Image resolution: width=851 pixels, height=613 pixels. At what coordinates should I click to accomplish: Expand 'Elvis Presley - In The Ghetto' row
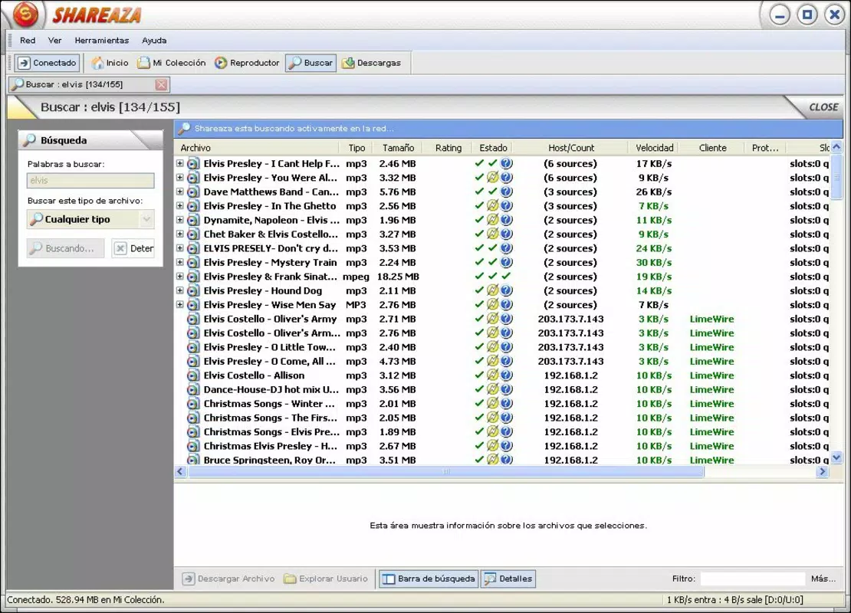point(179,205)
